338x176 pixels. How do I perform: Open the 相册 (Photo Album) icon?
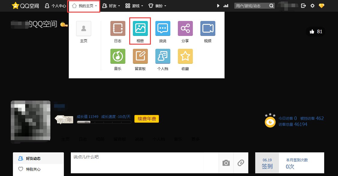point(140,28)
